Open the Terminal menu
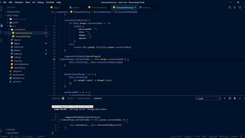This screenshot has height=138, width=245. point(50,2)
